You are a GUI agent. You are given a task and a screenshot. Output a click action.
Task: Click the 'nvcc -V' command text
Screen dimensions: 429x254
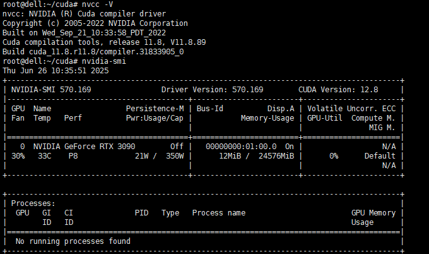click(97, 4)
